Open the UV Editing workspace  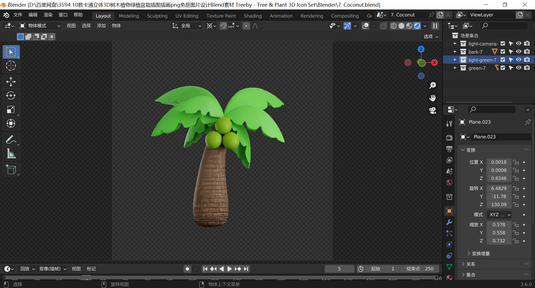click(187, 16)
